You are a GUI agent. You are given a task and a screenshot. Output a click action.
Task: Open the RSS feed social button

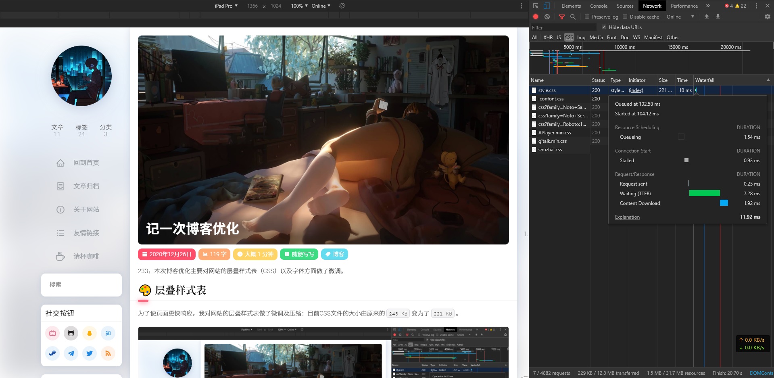pos(108,353)
